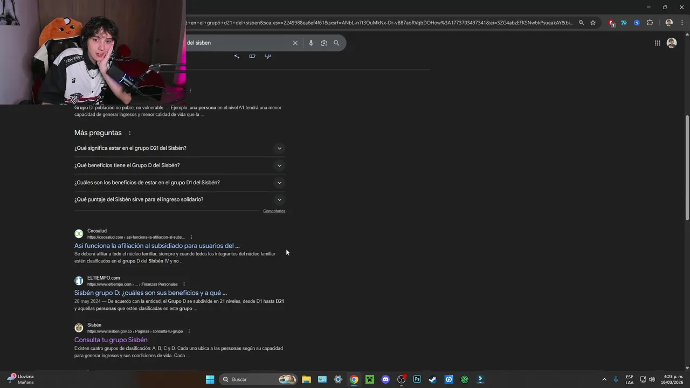Open the zoom indicator in the address bar
The height and width of the screenshot is (388, 690).
(x=581, y=23)
